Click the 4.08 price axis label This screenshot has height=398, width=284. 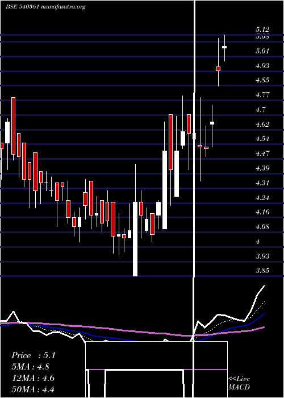(262, 227)
